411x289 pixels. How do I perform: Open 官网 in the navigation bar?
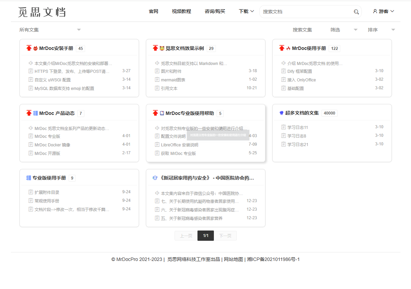[x=153, y=11]
